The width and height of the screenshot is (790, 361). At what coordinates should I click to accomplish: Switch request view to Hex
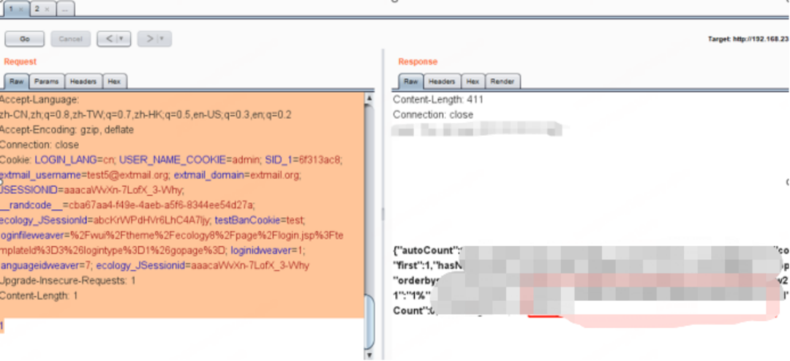point(114,82)
